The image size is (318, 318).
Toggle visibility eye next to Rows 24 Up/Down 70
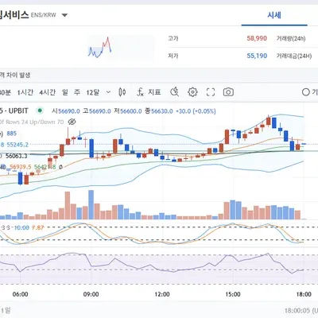pos(72,122)
